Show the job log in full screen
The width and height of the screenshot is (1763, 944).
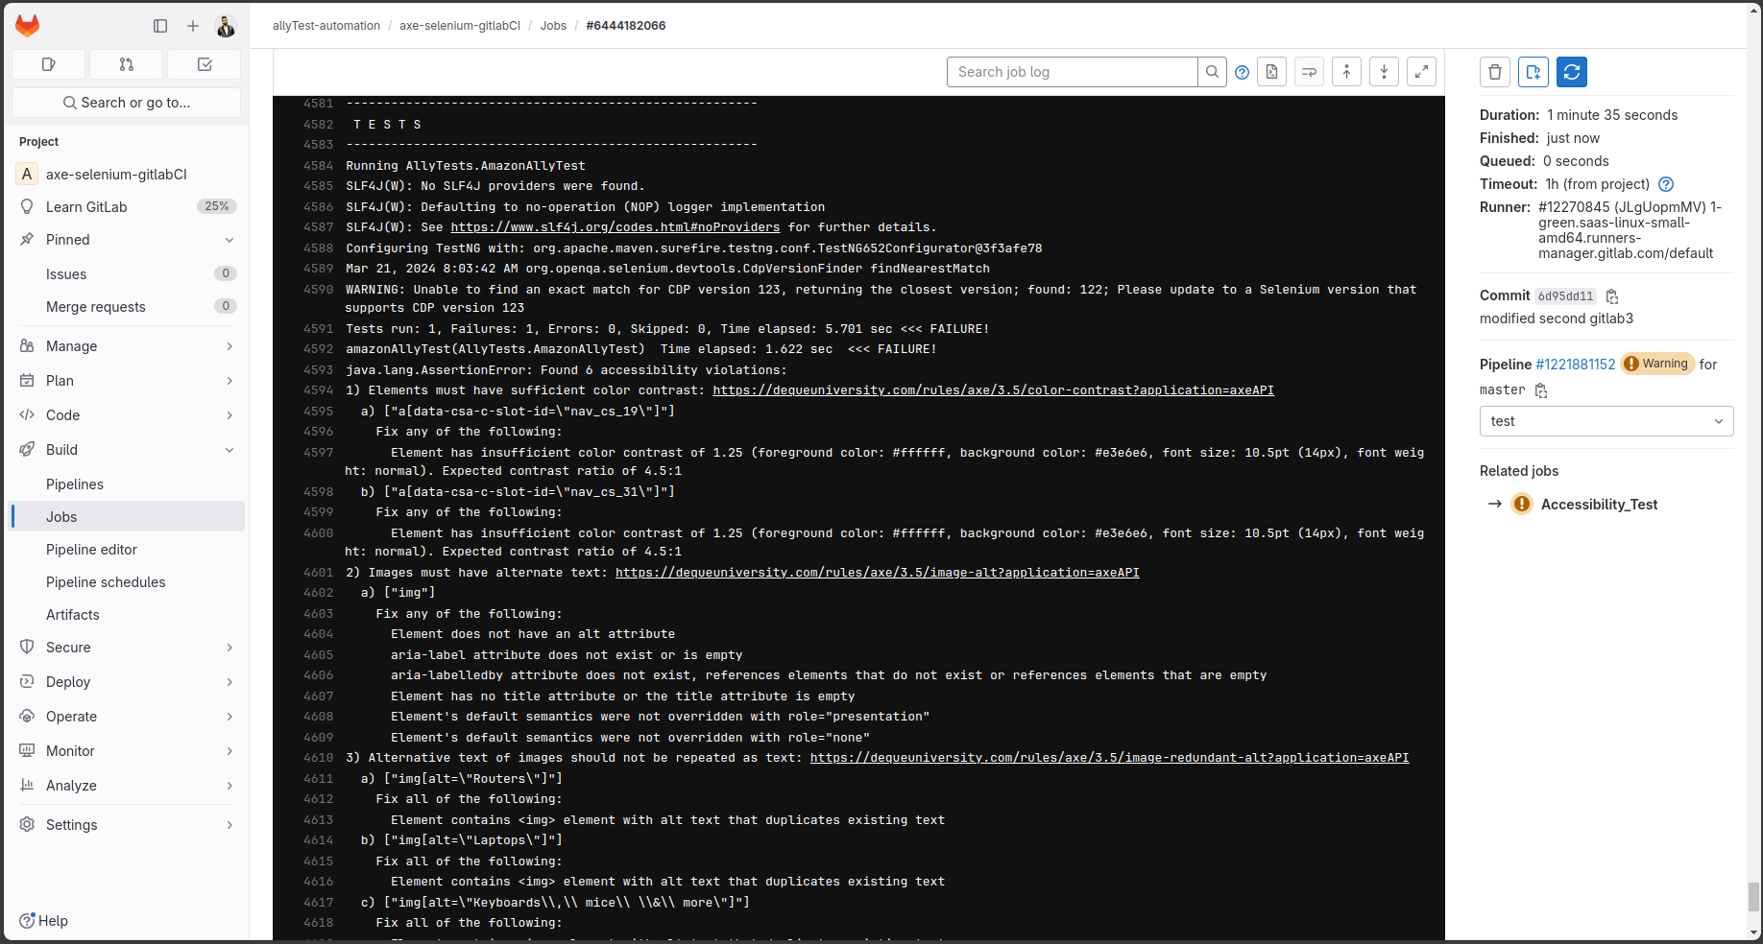[x=1422, y=71]
